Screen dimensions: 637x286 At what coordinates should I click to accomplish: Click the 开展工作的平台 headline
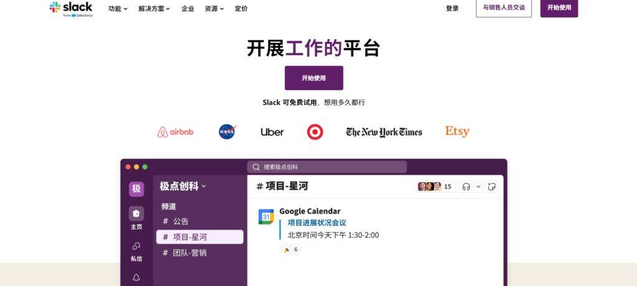coord(314,48)
